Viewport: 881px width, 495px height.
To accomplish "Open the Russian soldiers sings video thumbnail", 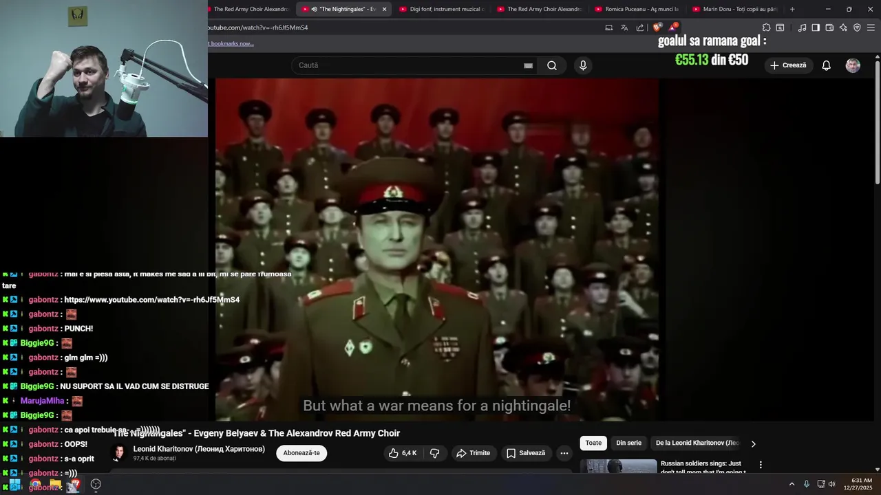I will (618, 467).
